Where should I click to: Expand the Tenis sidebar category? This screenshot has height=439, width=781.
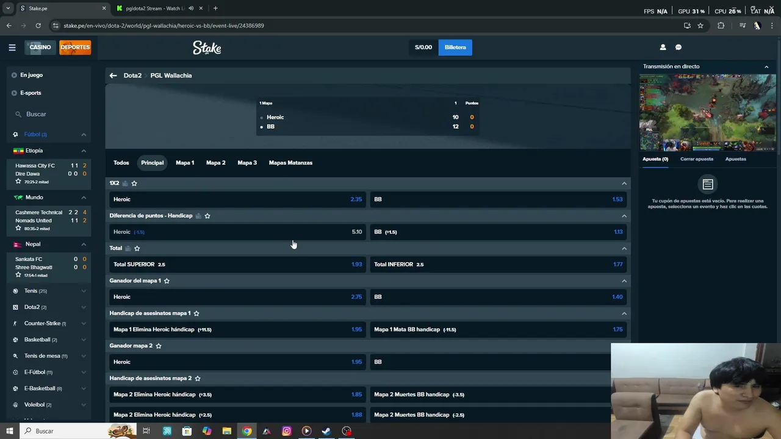pyautogui.click(x=84, y=291)
